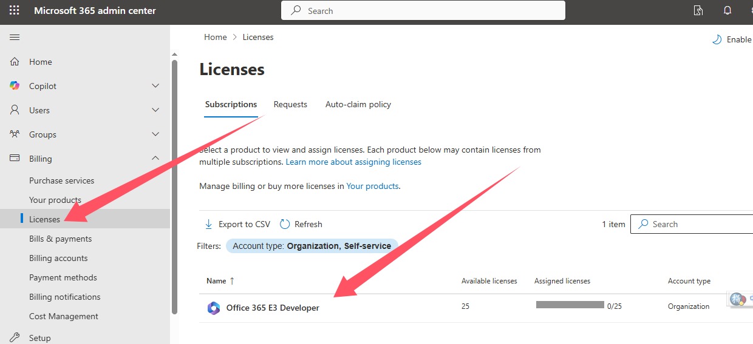Expand the Users navigation section
Viewport: 753px width, 344px height.
(x=155, y=110)
